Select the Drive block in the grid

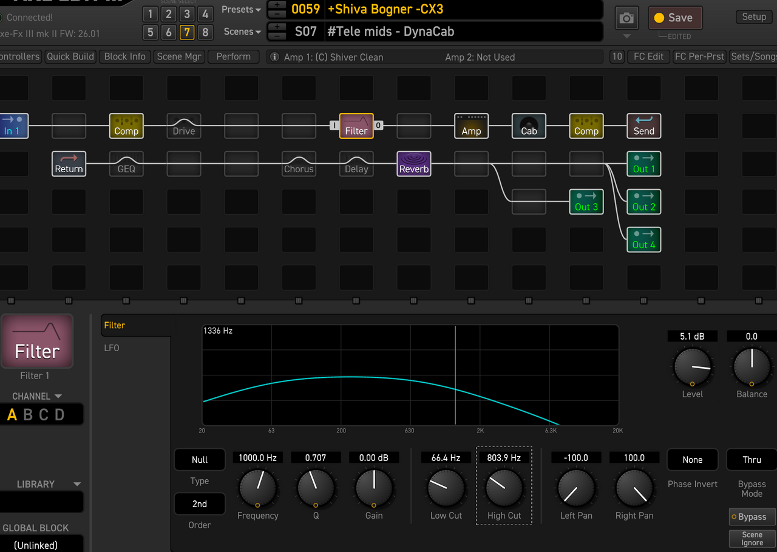tap(184, 126)
